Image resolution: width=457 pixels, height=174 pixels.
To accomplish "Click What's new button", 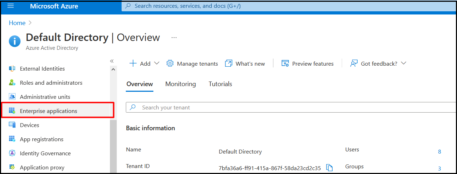I will click(245, 64).
